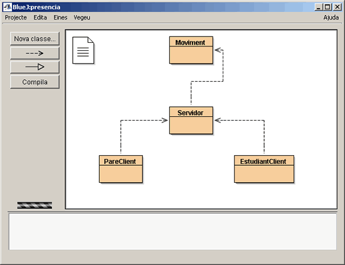Image resolution: width=345 pixels, height=265 pixels.
Task: Open the Vegeu menu
Action: pos(82,18)
